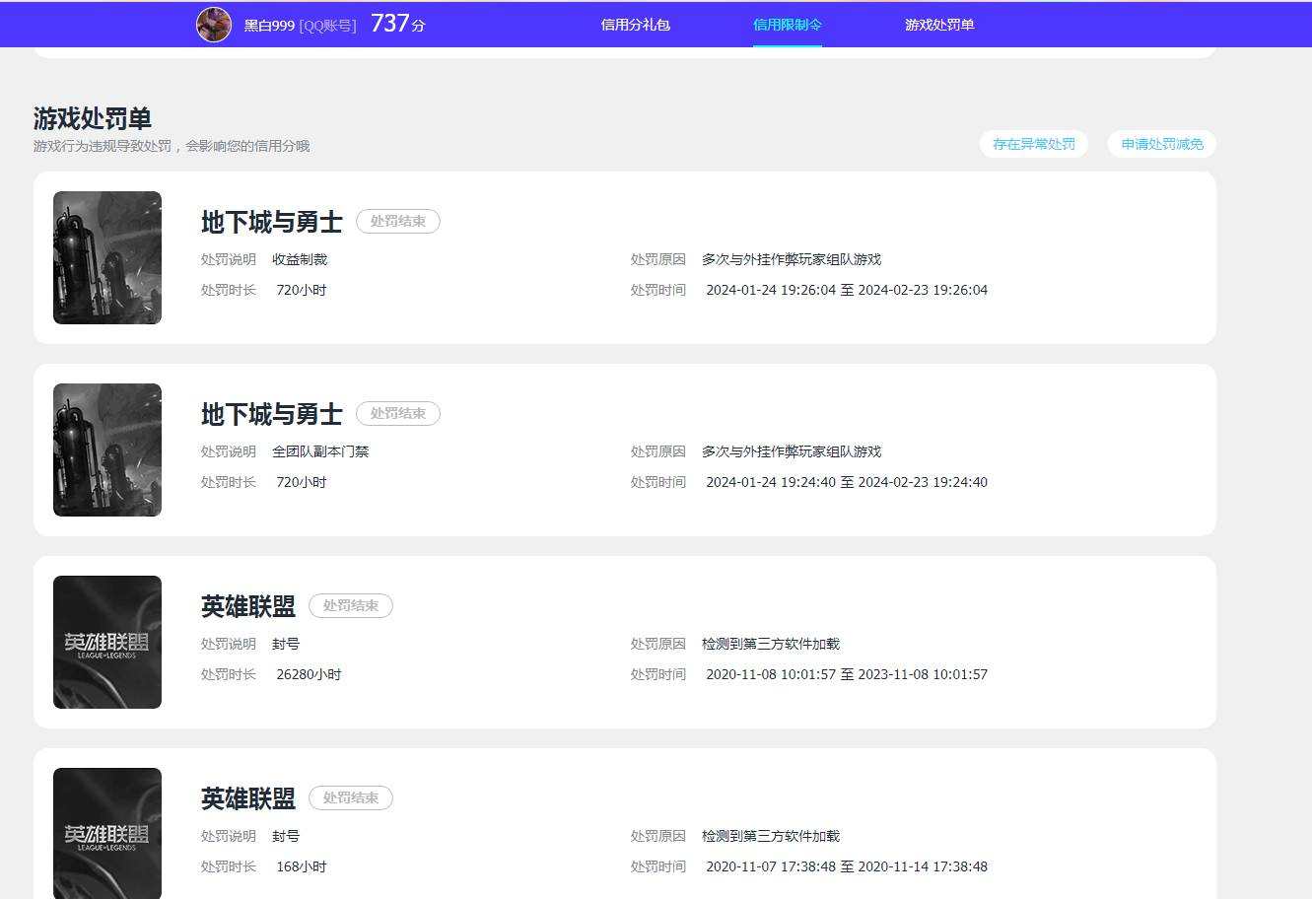Click the 英雄联盟 title of the 168小时 card
Image resolution: width=1312 pixels, height=899 pixels.
[248, 798]
